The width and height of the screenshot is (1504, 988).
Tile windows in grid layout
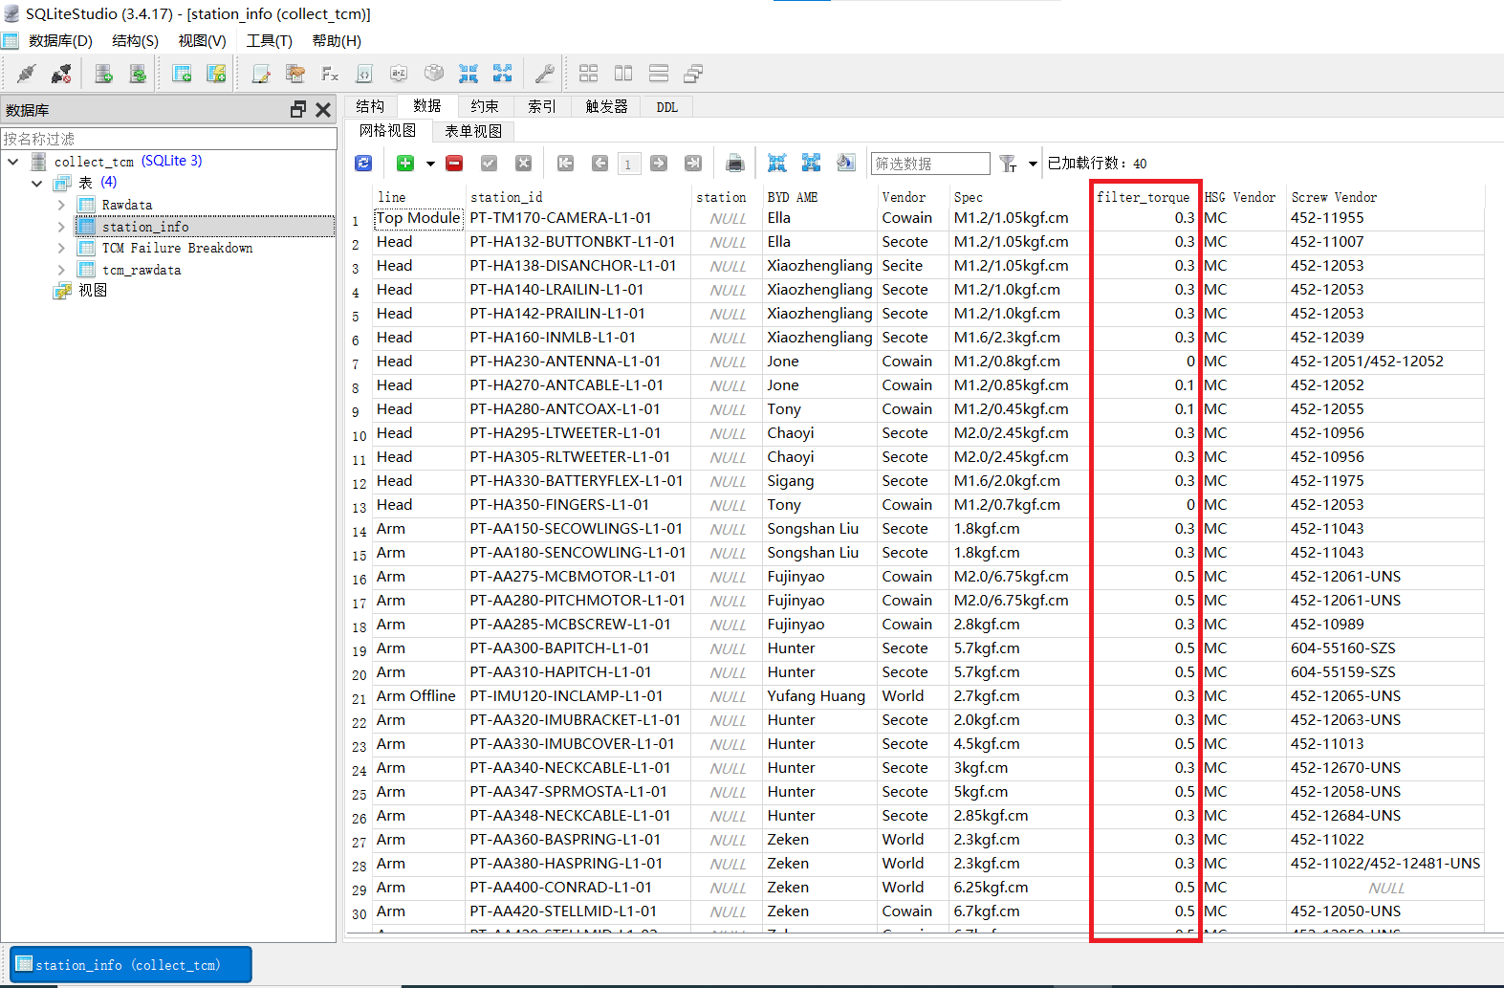[x=589, y=74]
